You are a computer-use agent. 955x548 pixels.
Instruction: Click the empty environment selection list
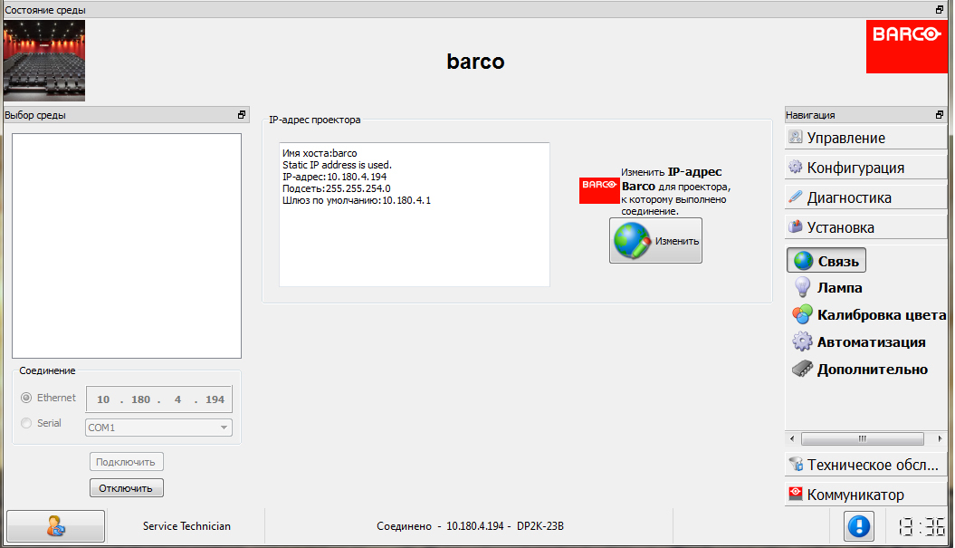127,245
